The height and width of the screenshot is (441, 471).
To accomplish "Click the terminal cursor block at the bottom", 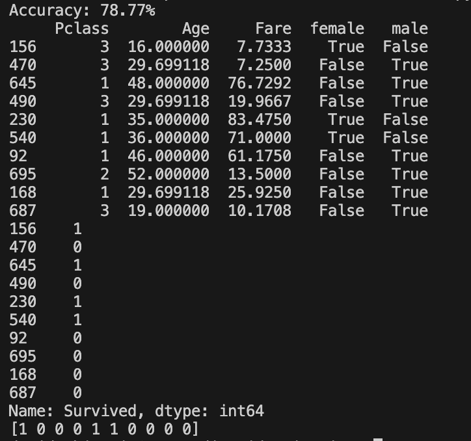I will [x=377, y=439].
